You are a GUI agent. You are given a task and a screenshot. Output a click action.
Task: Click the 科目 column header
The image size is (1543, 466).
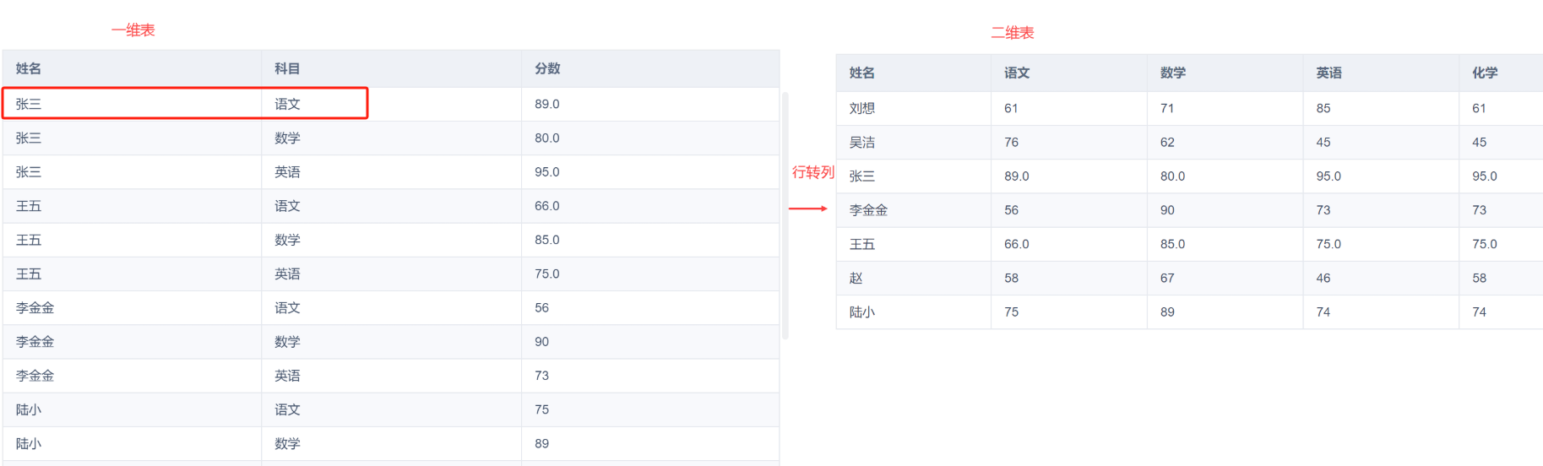pos(287,68)
